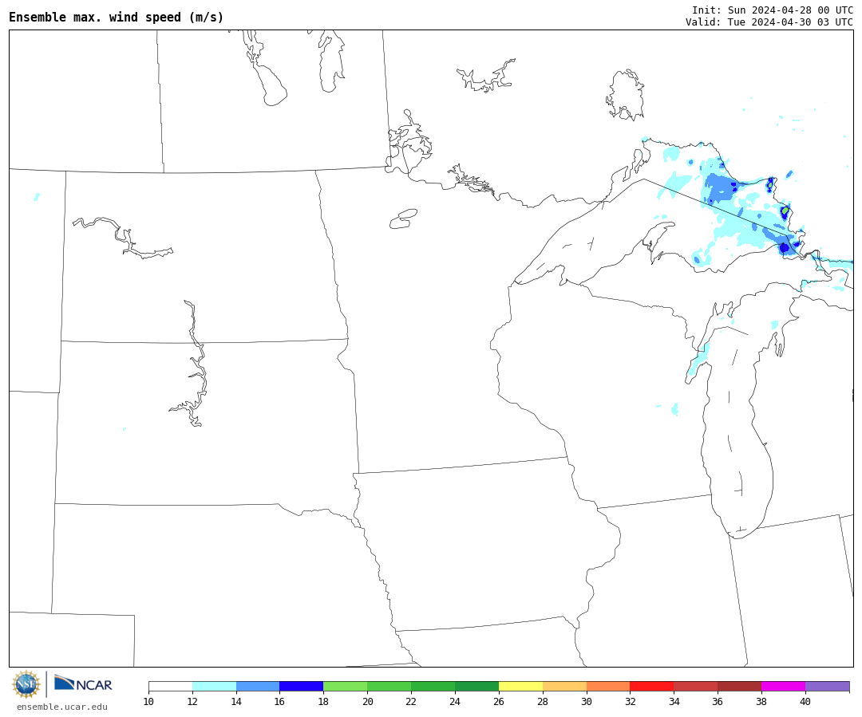The width and height of the screenshot is (862, 717).
Task: Click the colorbar label '40'
Action: [x=805, y=702]
